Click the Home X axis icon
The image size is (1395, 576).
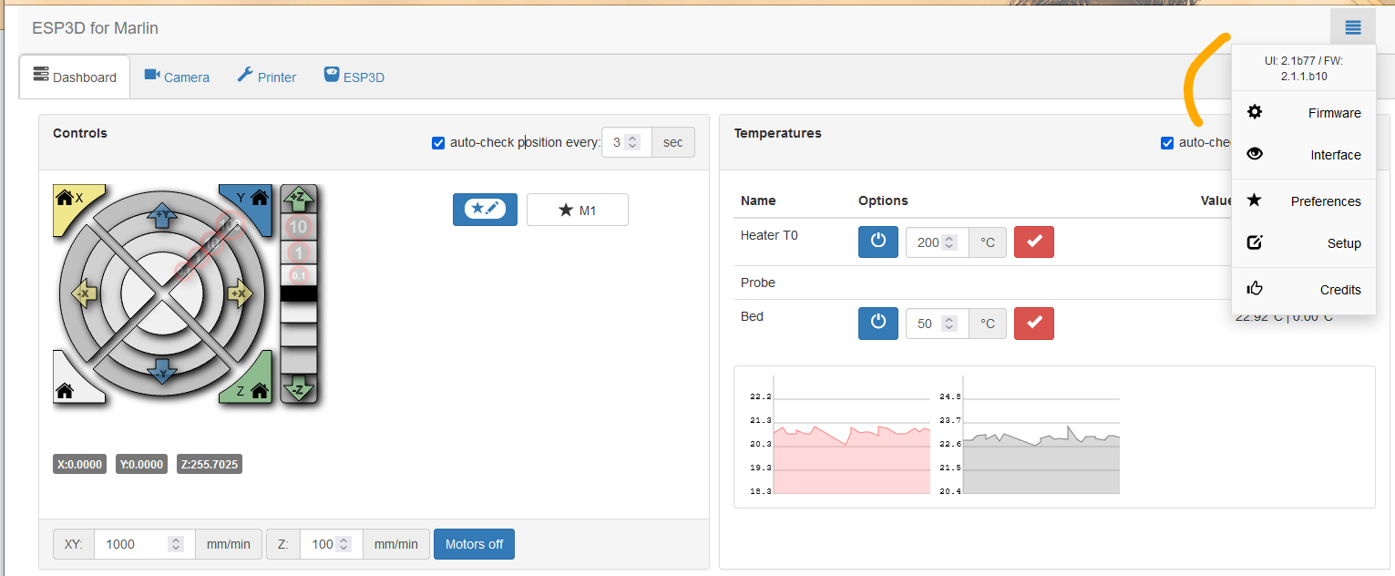tap(66, 197)
